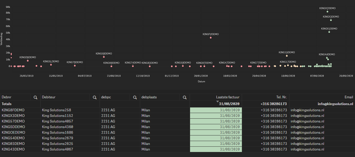Open search for the debplaats column
This screenshot has height=157, width=355.
(185, 97)
